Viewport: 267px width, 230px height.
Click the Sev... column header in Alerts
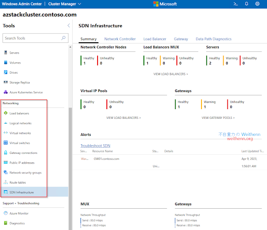pos(83,151)
